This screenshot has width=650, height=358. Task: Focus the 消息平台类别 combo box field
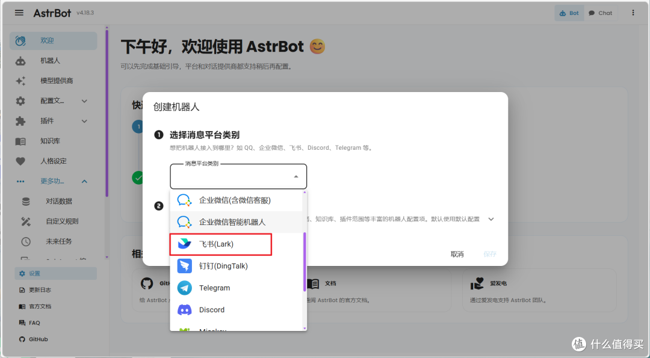pyautogui.click(x=238, y=176)
